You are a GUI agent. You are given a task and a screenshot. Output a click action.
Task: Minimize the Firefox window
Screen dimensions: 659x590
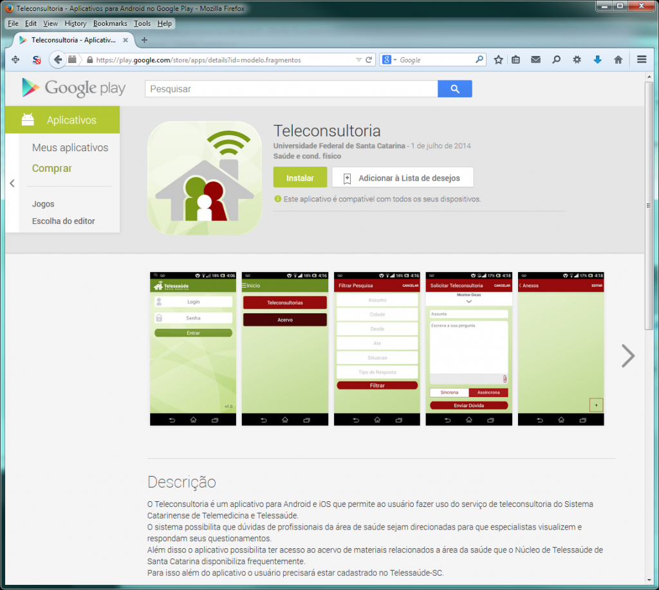(x=604, y=6)
